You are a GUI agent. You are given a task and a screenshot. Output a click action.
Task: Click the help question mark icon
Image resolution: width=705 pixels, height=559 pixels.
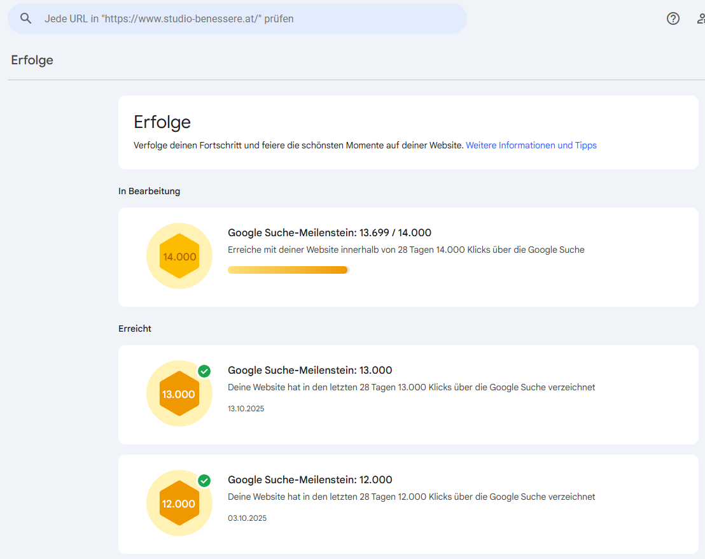(x=673, y=18)
